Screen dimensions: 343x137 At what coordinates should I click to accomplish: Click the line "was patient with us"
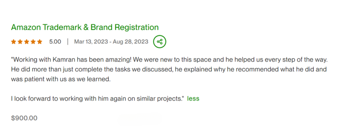(x=61, y=79)
